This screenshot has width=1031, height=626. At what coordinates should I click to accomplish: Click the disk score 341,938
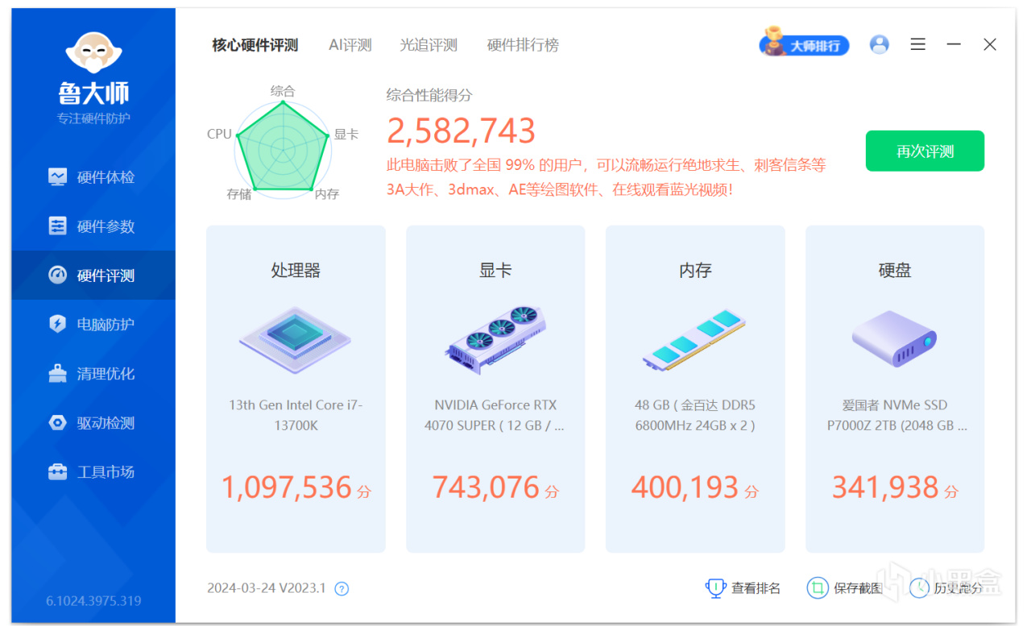(x=885, y=487)
